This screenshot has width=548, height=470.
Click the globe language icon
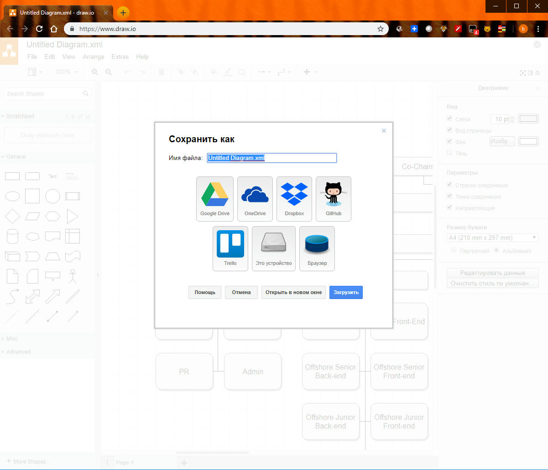(537, 45)
